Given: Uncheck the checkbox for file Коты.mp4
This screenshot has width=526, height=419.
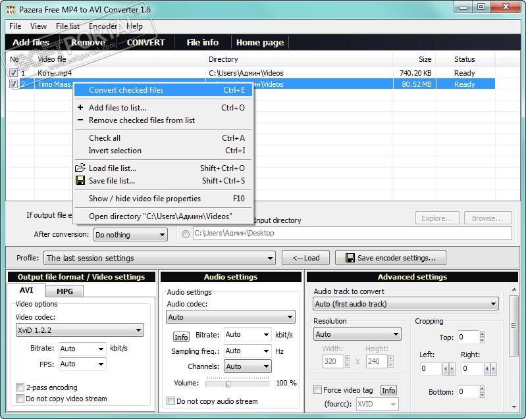Looking at the screenshot, I should click(13, 73).
